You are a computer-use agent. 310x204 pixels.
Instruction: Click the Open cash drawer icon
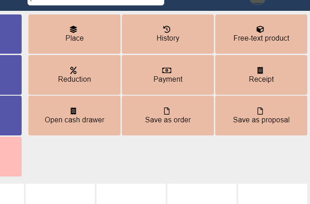(x=74, y=111)
